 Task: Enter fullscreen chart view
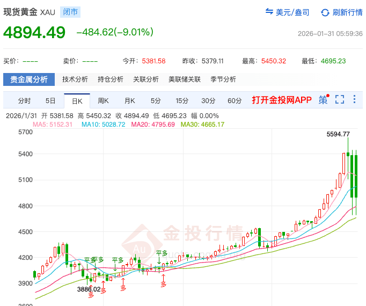pos(339,100)
